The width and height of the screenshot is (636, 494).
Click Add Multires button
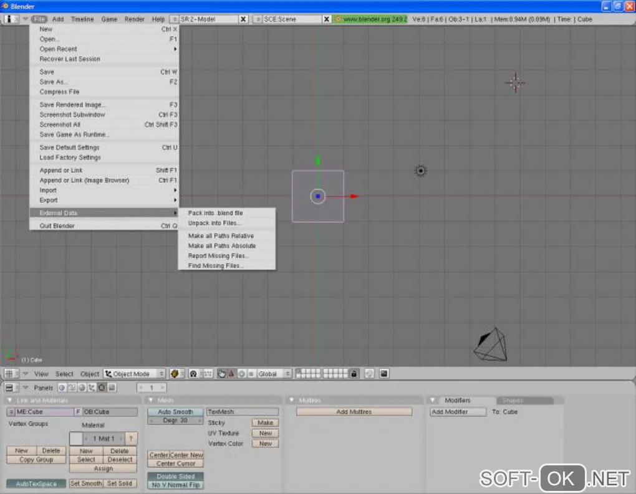click(354, 412)
